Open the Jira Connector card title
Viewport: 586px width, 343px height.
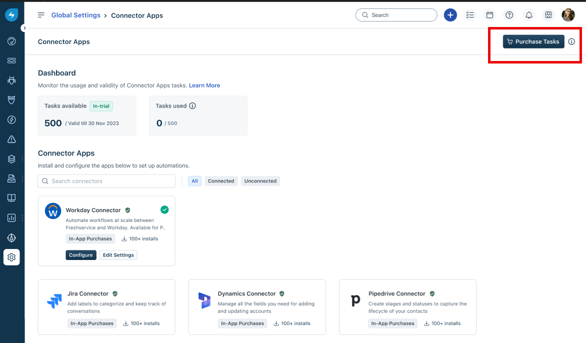click(88, 293)
